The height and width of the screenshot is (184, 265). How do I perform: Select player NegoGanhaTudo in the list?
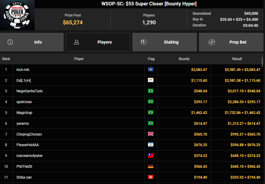tap(29, 91)
